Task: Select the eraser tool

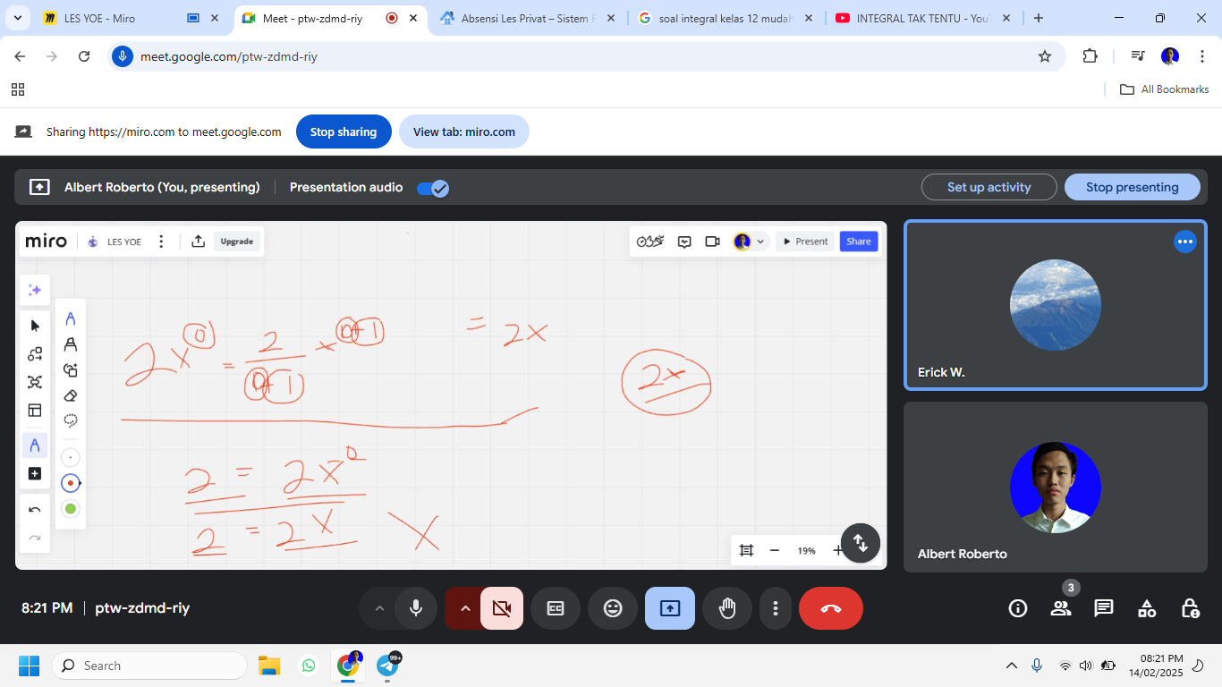Action: point(71,395)
